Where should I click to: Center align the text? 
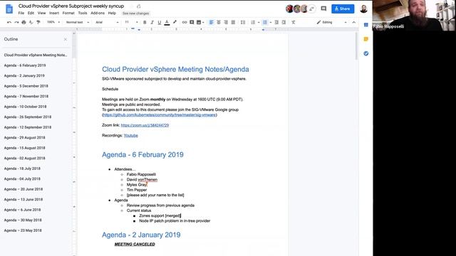click(x=219, y=22)
